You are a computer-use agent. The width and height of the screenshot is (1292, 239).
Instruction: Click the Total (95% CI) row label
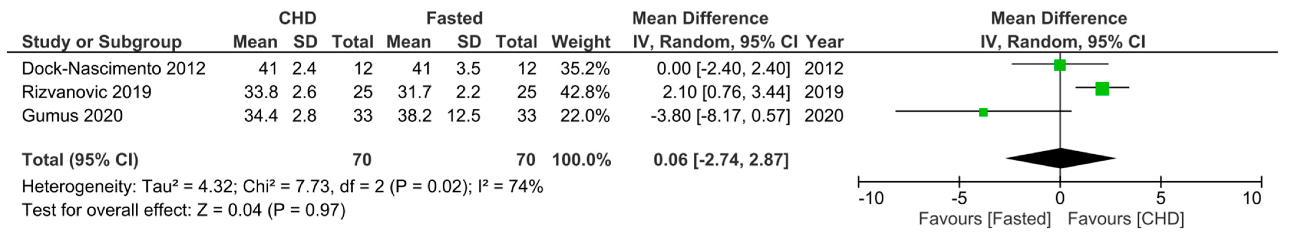(80, 160)
